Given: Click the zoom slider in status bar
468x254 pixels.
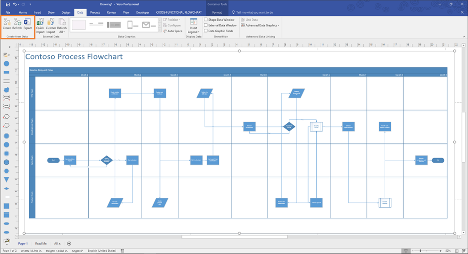Looking at the screenshot, I should pos(427,251).
